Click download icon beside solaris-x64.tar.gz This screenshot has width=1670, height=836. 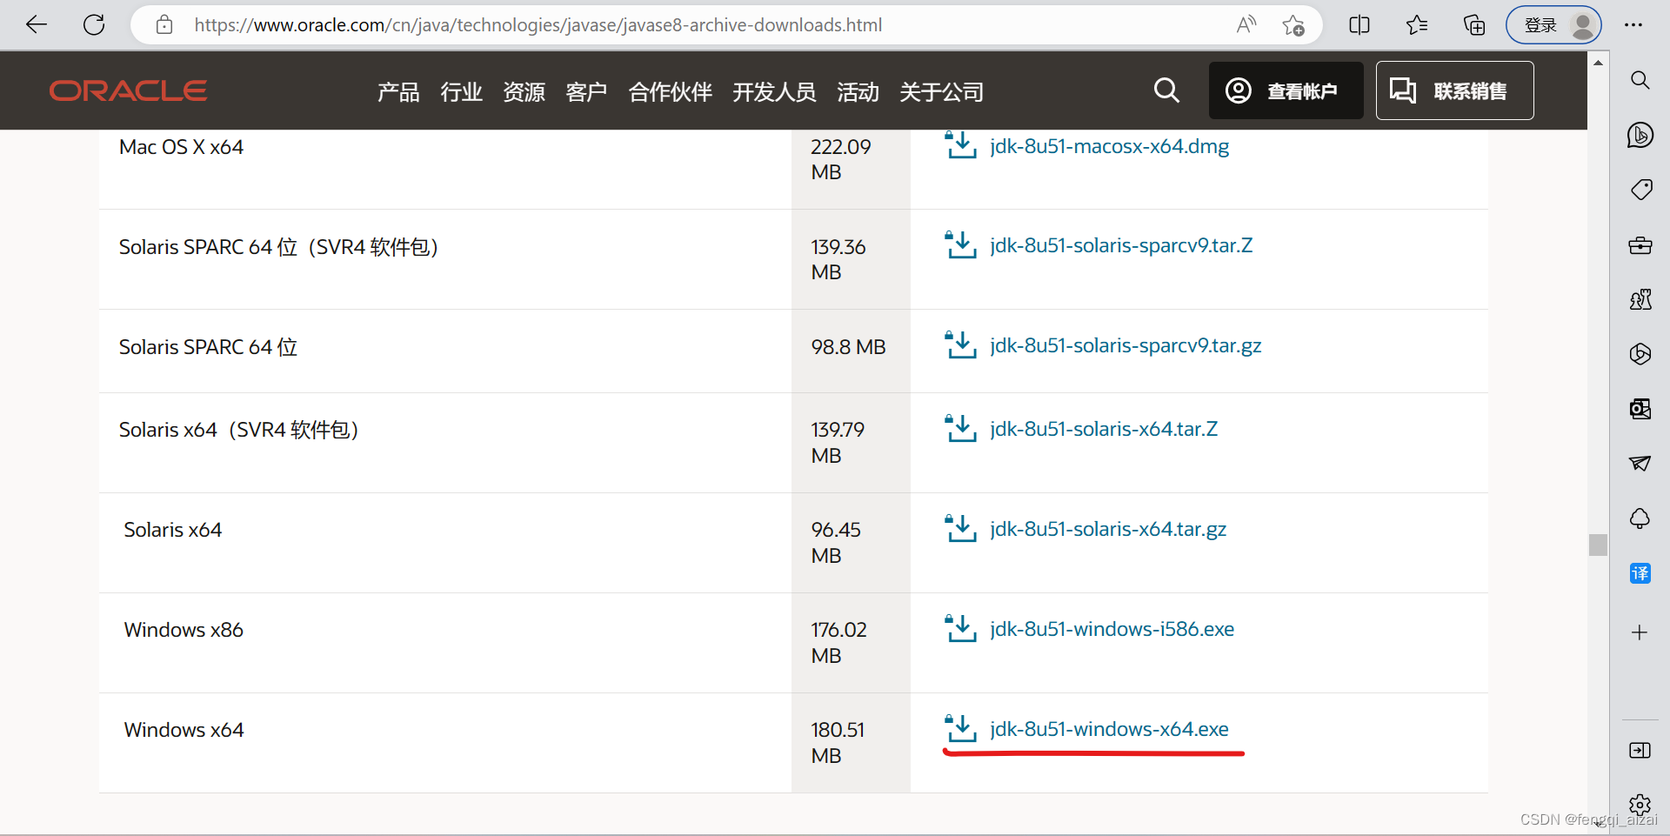pos(960,528)
